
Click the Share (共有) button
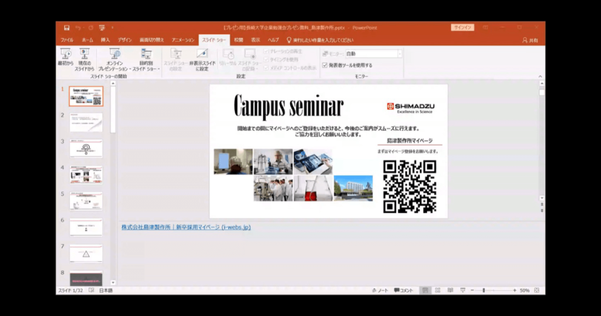(x=530, y=40)
